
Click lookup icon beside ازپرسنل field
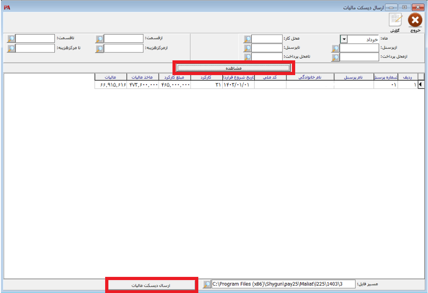335,48
